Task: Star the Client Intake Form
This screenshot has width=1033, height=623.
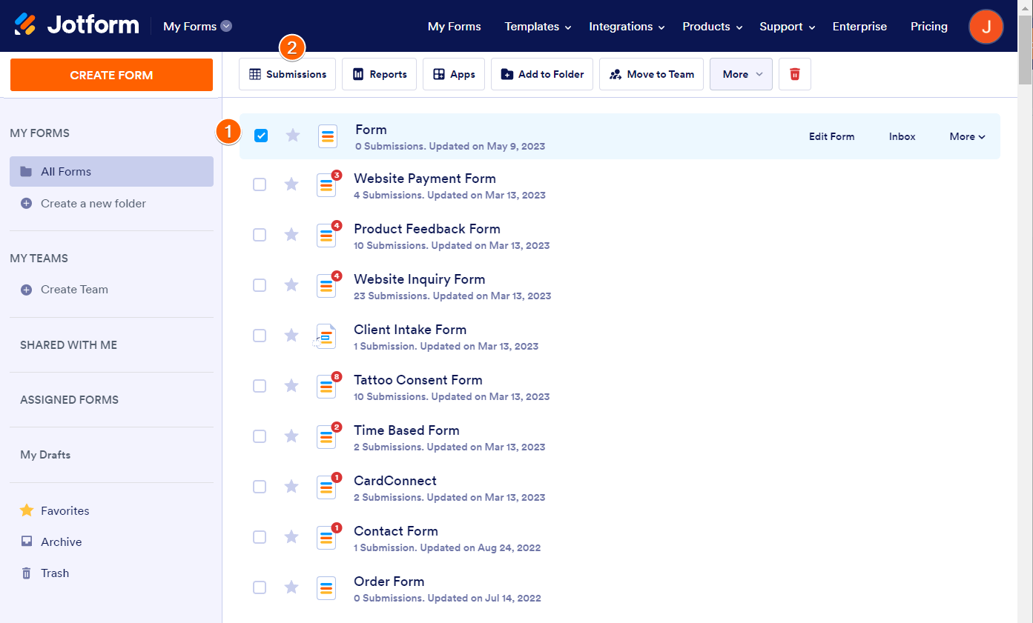Action: tap(291, 336)
